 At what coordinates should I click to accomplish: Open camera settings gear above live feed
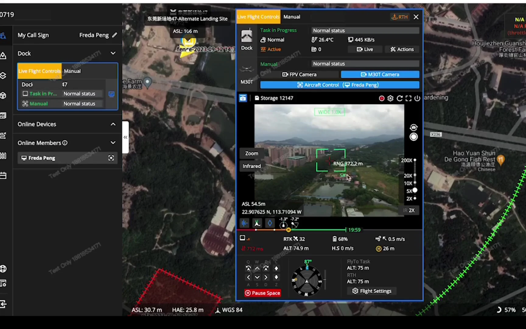(391, 98)
